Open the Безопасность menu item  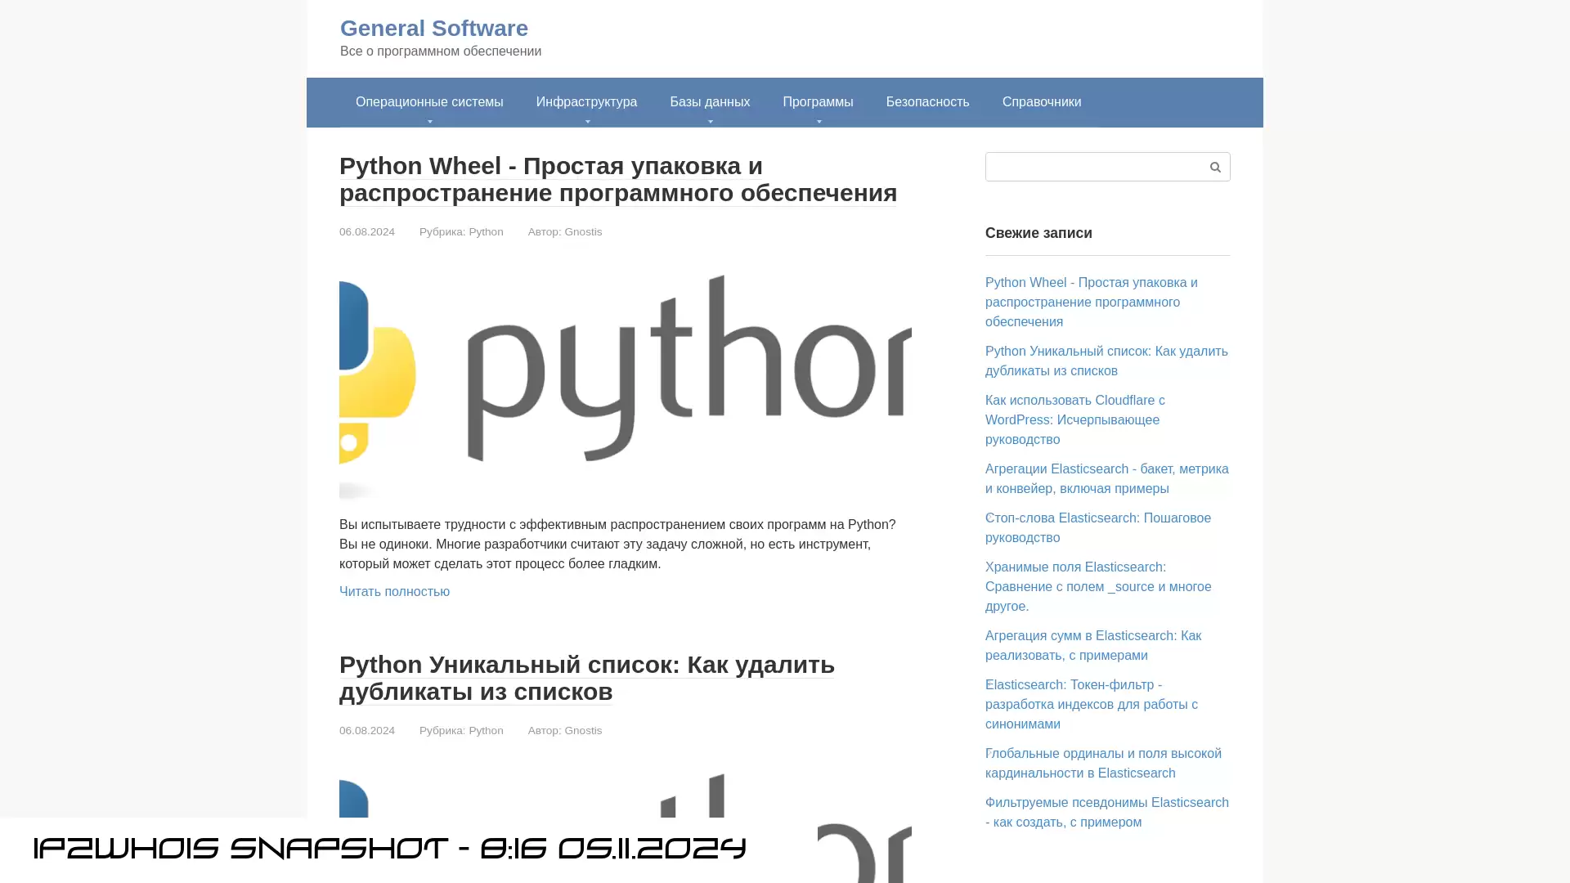[x=927, y=102]
